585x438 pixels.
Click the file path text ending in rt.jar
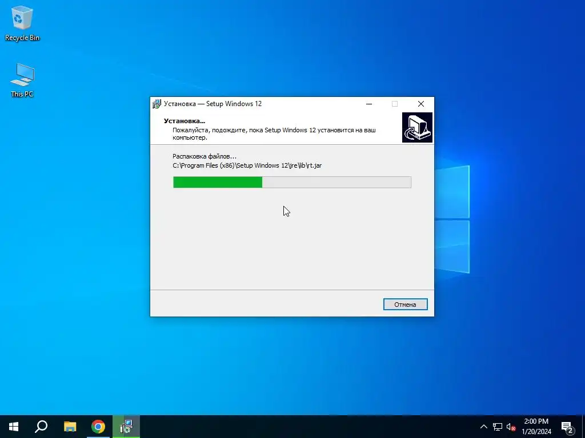point(247,165)
